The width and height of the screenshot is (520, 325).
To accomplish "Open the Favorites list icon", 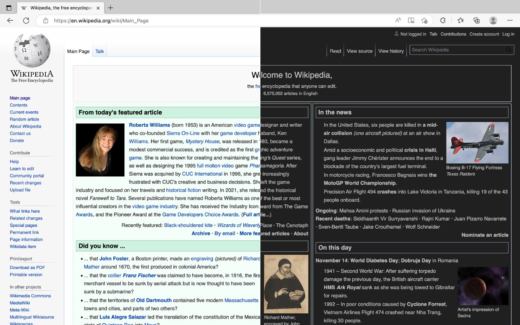I will pos(460,20).
